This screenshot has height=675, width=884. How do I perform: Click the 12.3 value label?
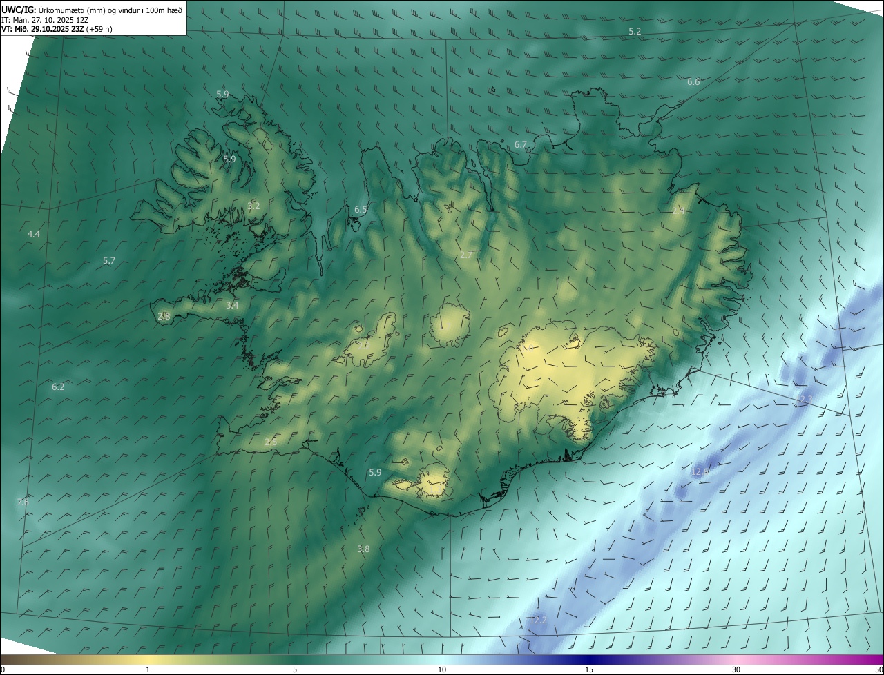(805, 400)
